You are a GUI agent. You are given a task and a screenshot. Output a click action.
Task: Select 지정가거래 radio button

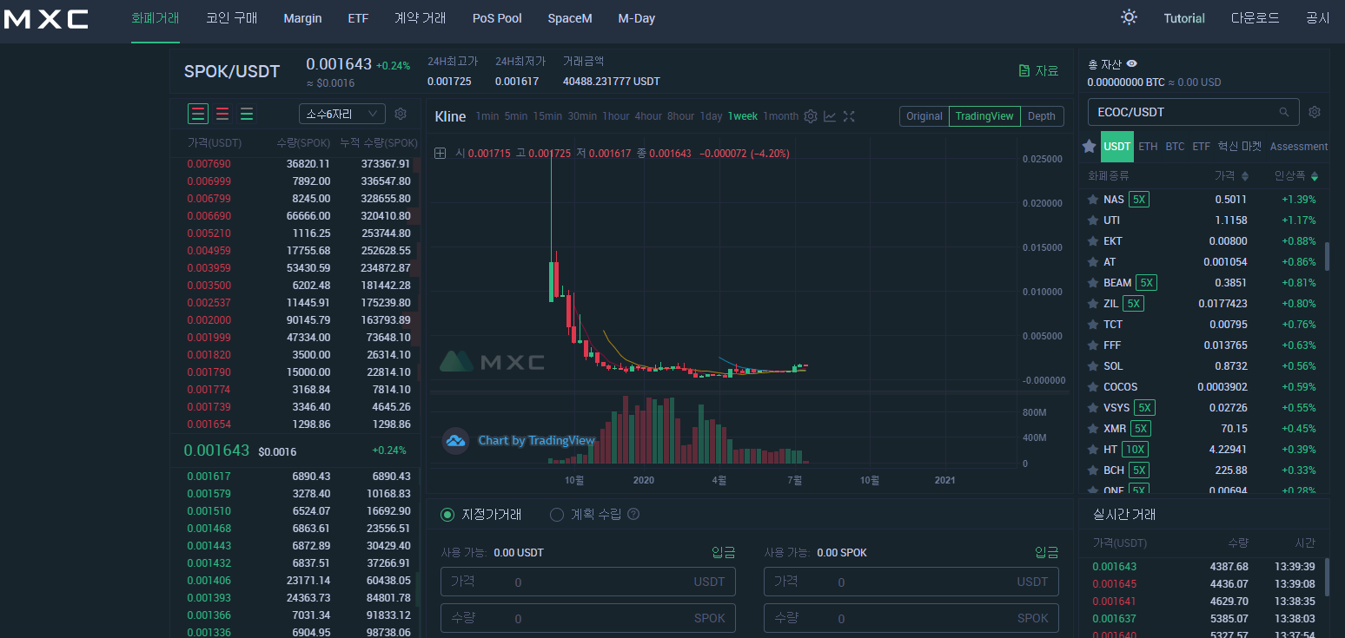click(447, 515)
